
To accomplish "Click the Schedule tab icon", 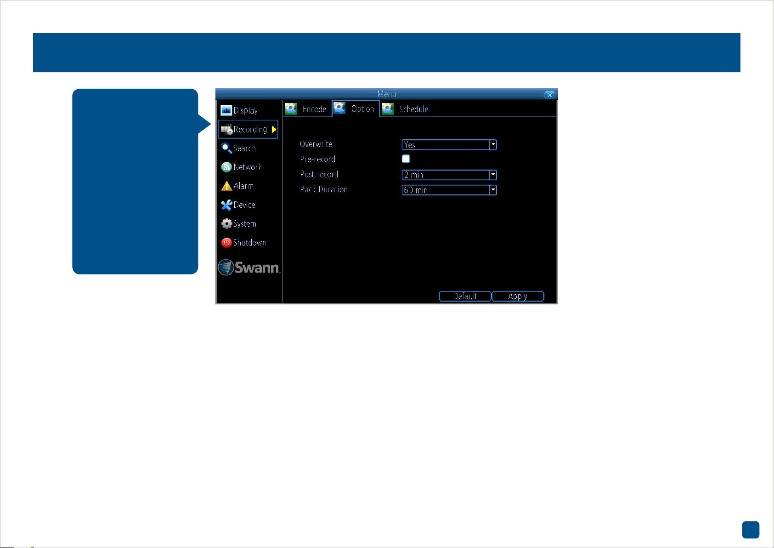I will pos(388,109).
